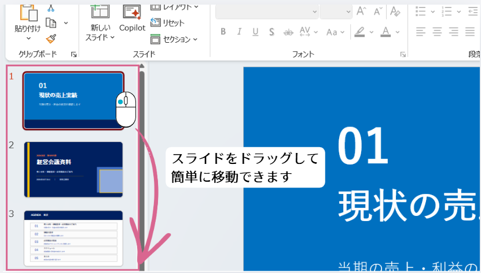Click the large 01 title text on slide
481x273 pixels.
point(363,146)
